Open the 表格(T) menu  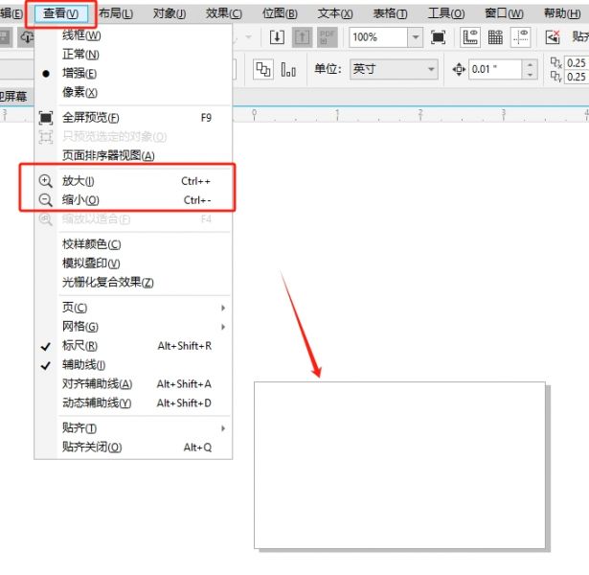(390, 14)
